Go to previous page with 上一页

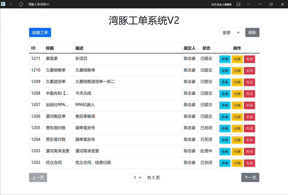click(x=38, y=178)
